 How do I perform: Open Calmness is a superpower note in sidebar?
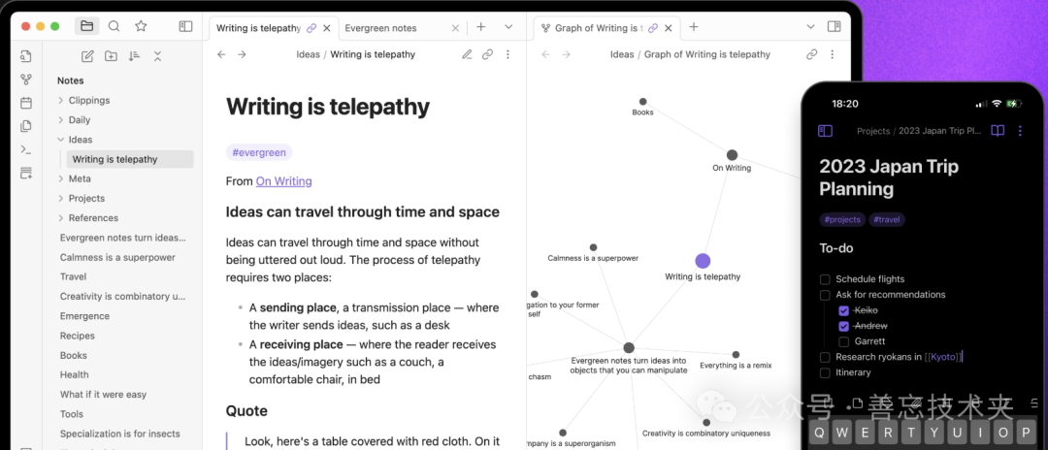[x=117, y=257]
